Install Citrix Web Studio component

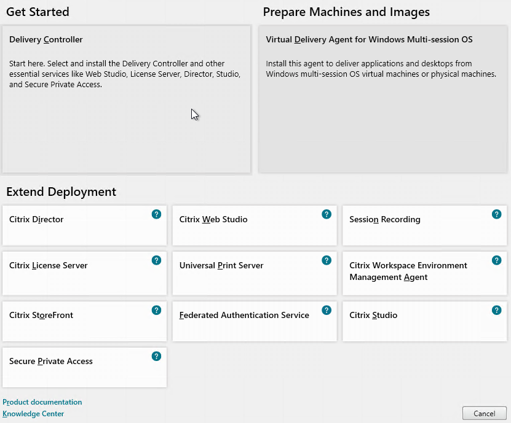255,225
